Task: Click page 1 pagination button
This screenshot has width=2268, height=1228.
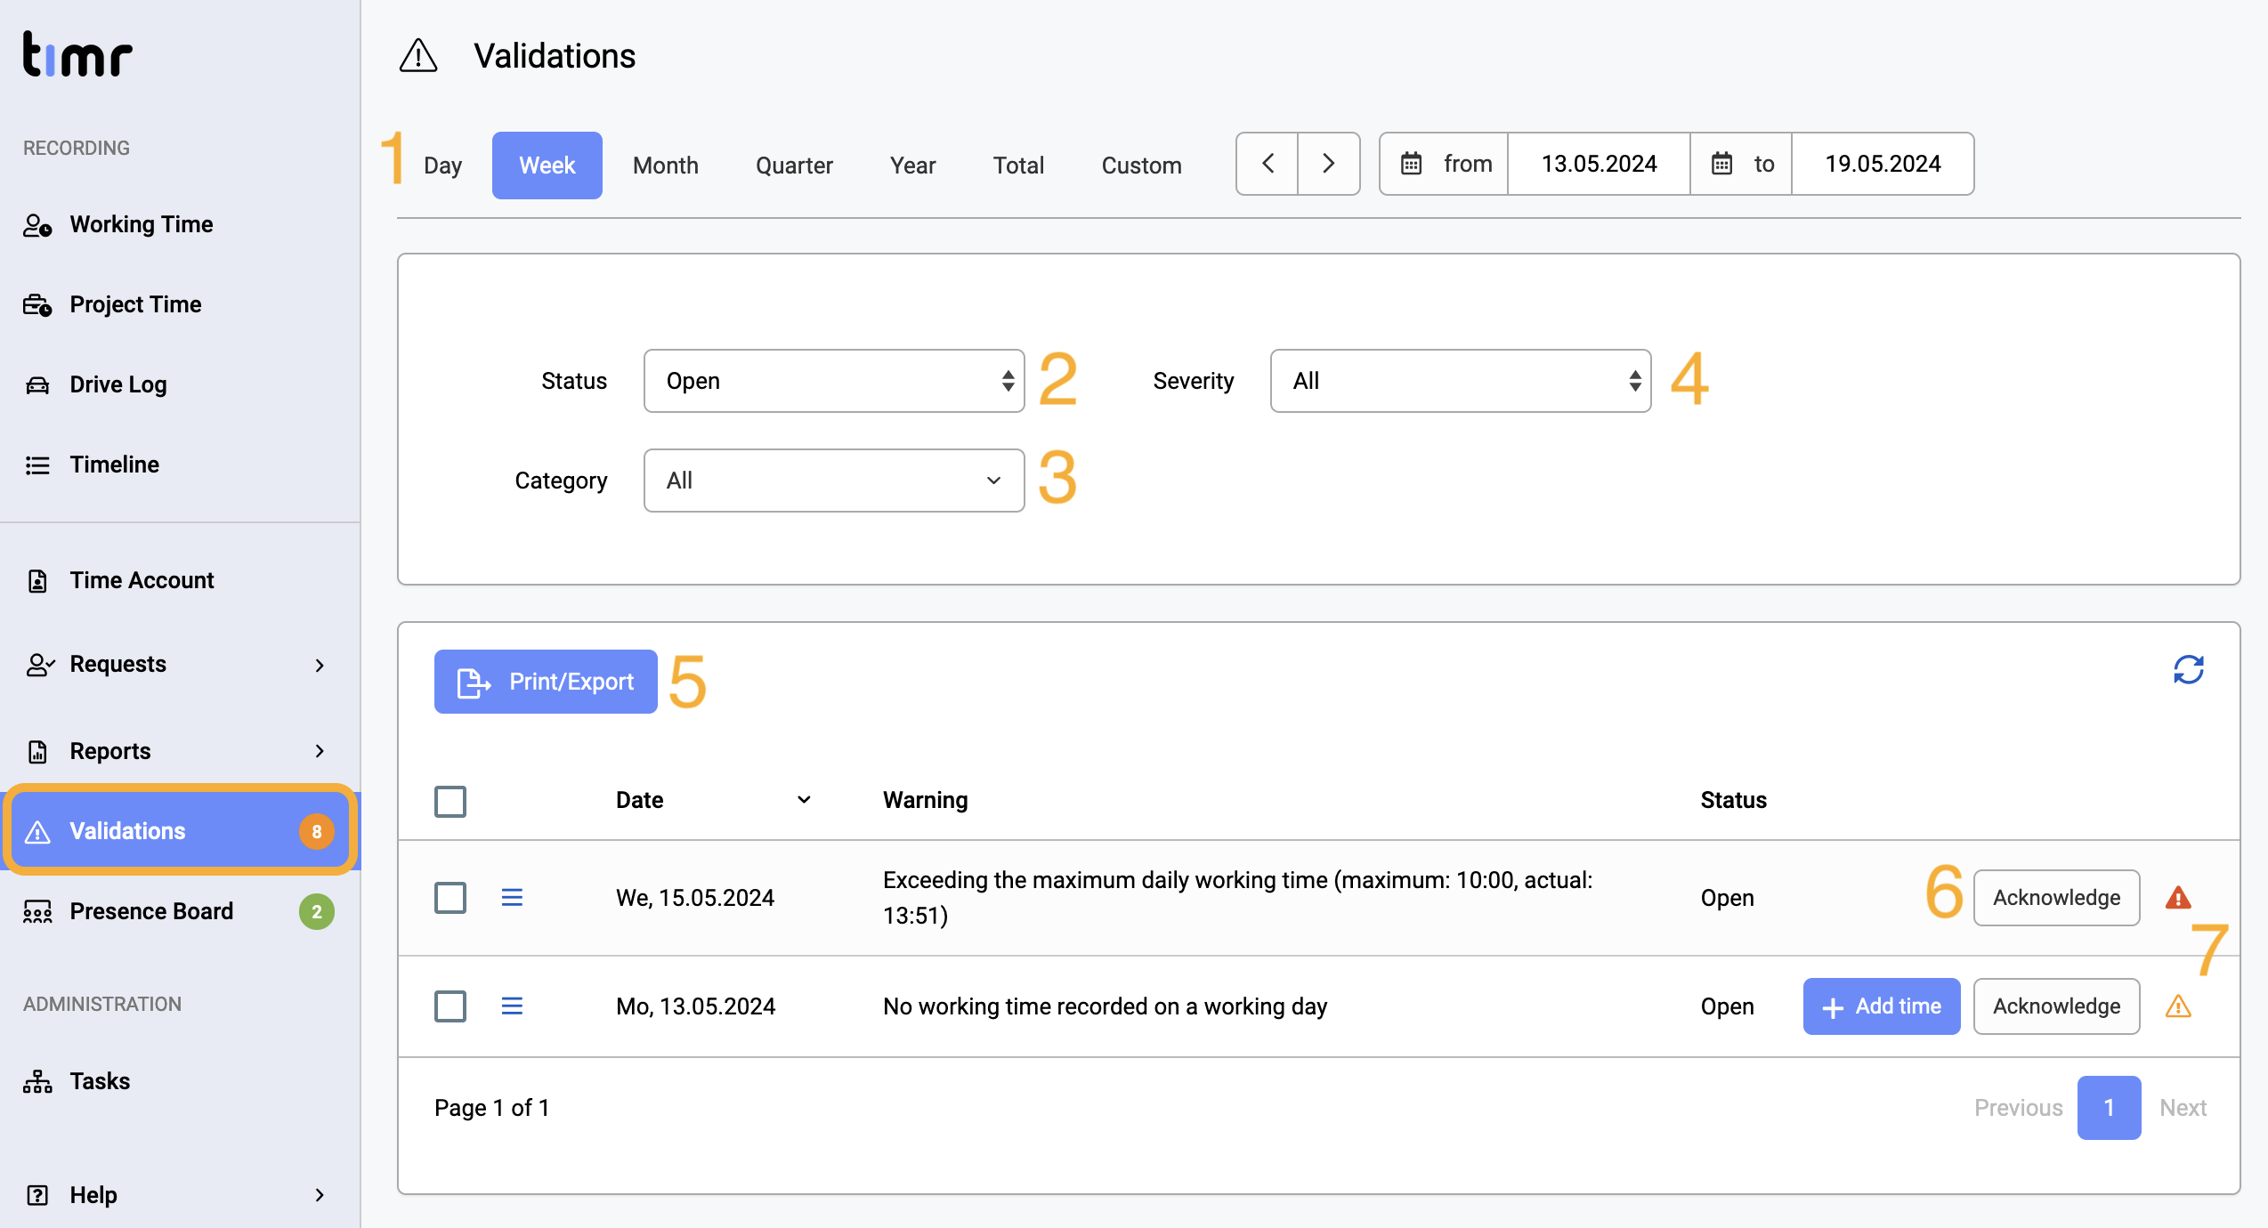Action: (2109, 1108)
